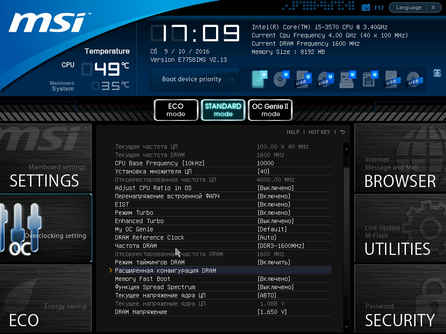Click Откорректированная частота ЦП 4000.00 MHz
Image resolution: width=446 pixels, height=334 pixels.
click(275, 180)
